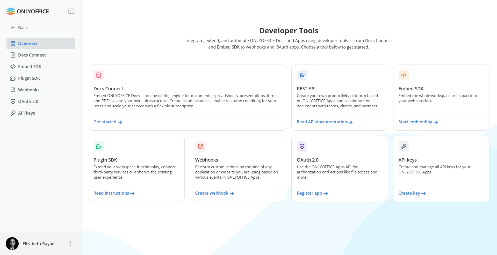Viewport: 497px width, 255px height.
Task: Click the Developer Tools heading
Action: [x=289, y=30]
